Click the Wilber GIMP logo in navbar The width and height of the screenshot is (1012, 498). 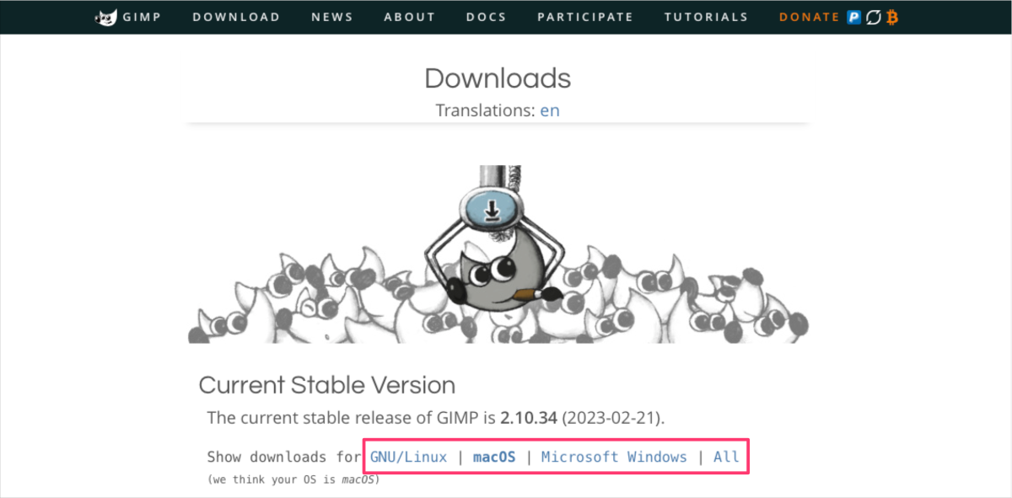coord(107,17)
